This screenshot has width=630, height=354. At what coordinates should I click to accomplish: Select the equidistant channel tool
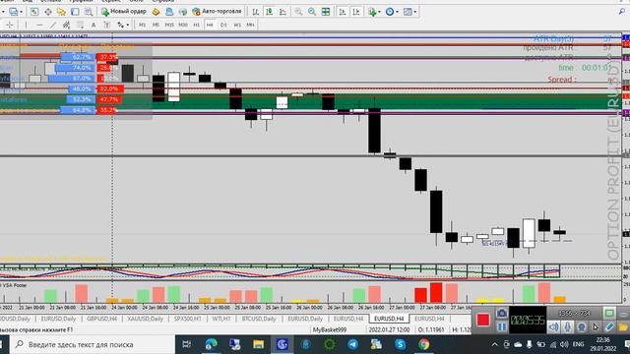66,25
